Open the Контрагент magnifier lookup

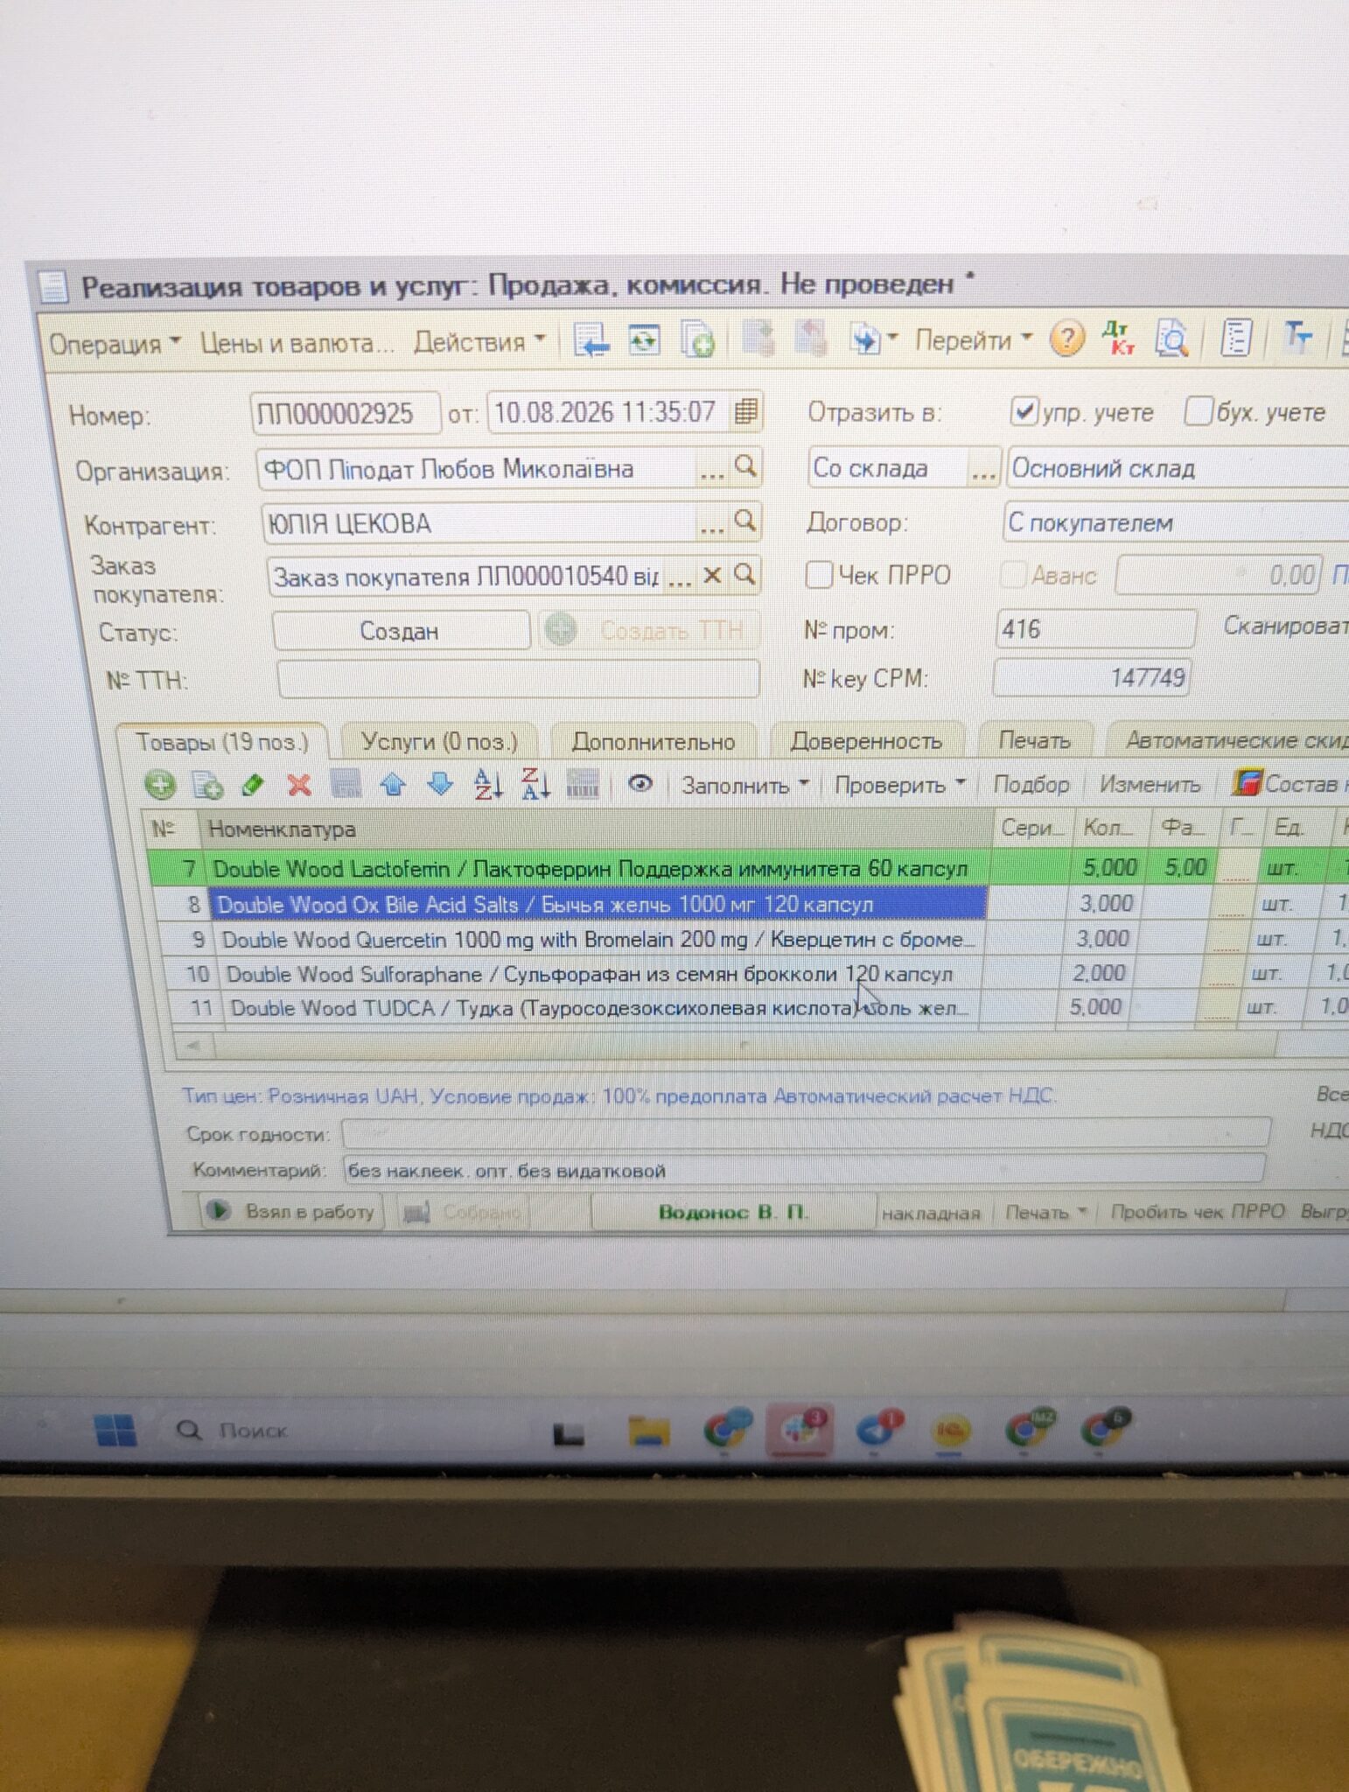coord(745,521)
